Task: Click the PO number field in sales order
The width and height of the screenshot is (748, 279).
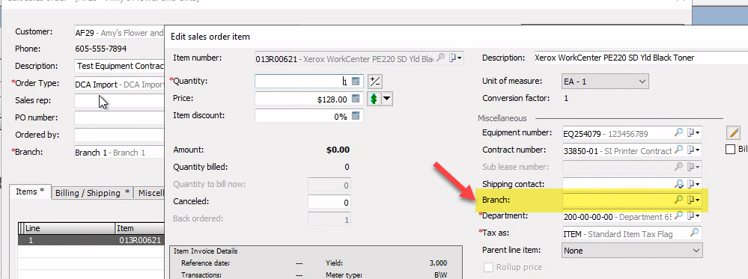Action: tap(119, 117)
